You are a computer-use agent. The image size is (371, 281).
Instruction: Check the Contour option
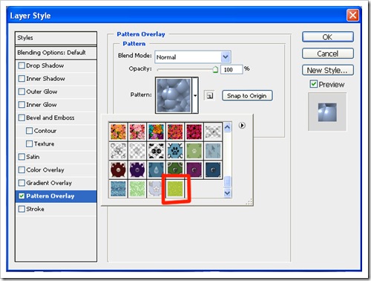pyautogui.click(x=29, y=131)
